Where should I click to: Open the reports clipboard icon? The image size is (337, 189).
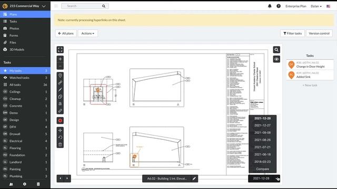tap(38, 184)
